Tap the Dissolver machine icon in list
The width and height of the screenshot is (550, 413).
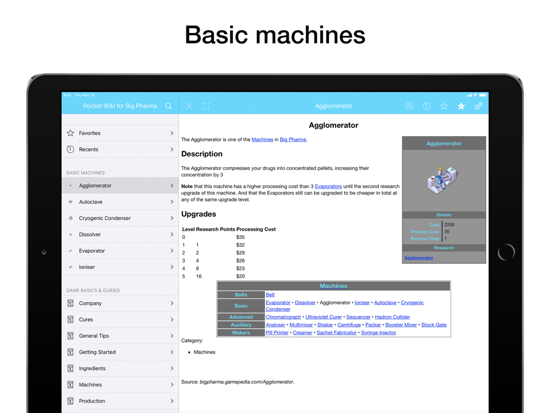tap(70, 235)
